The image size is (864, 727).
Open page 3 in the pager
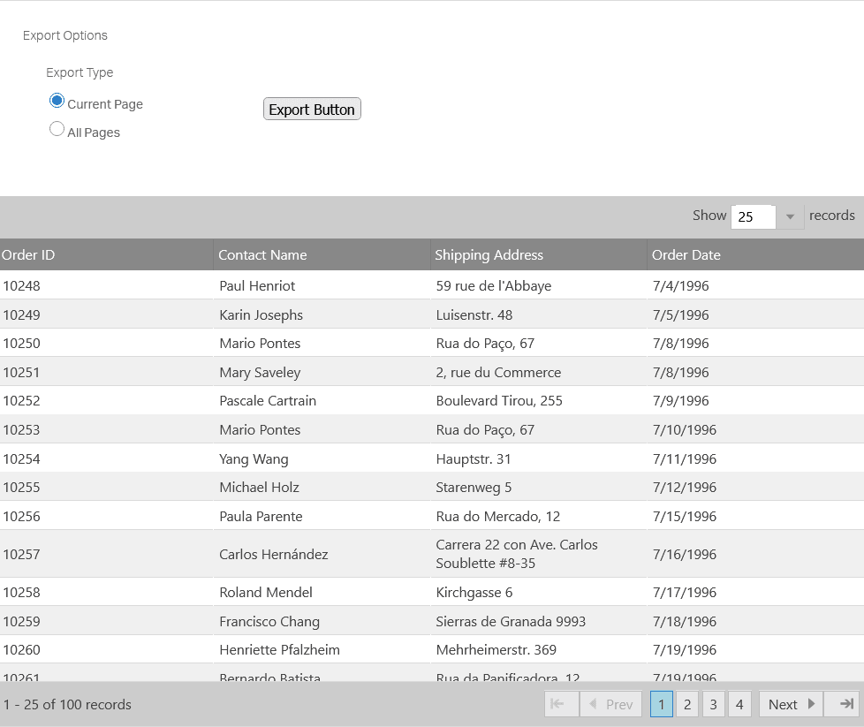coord(713,704)
